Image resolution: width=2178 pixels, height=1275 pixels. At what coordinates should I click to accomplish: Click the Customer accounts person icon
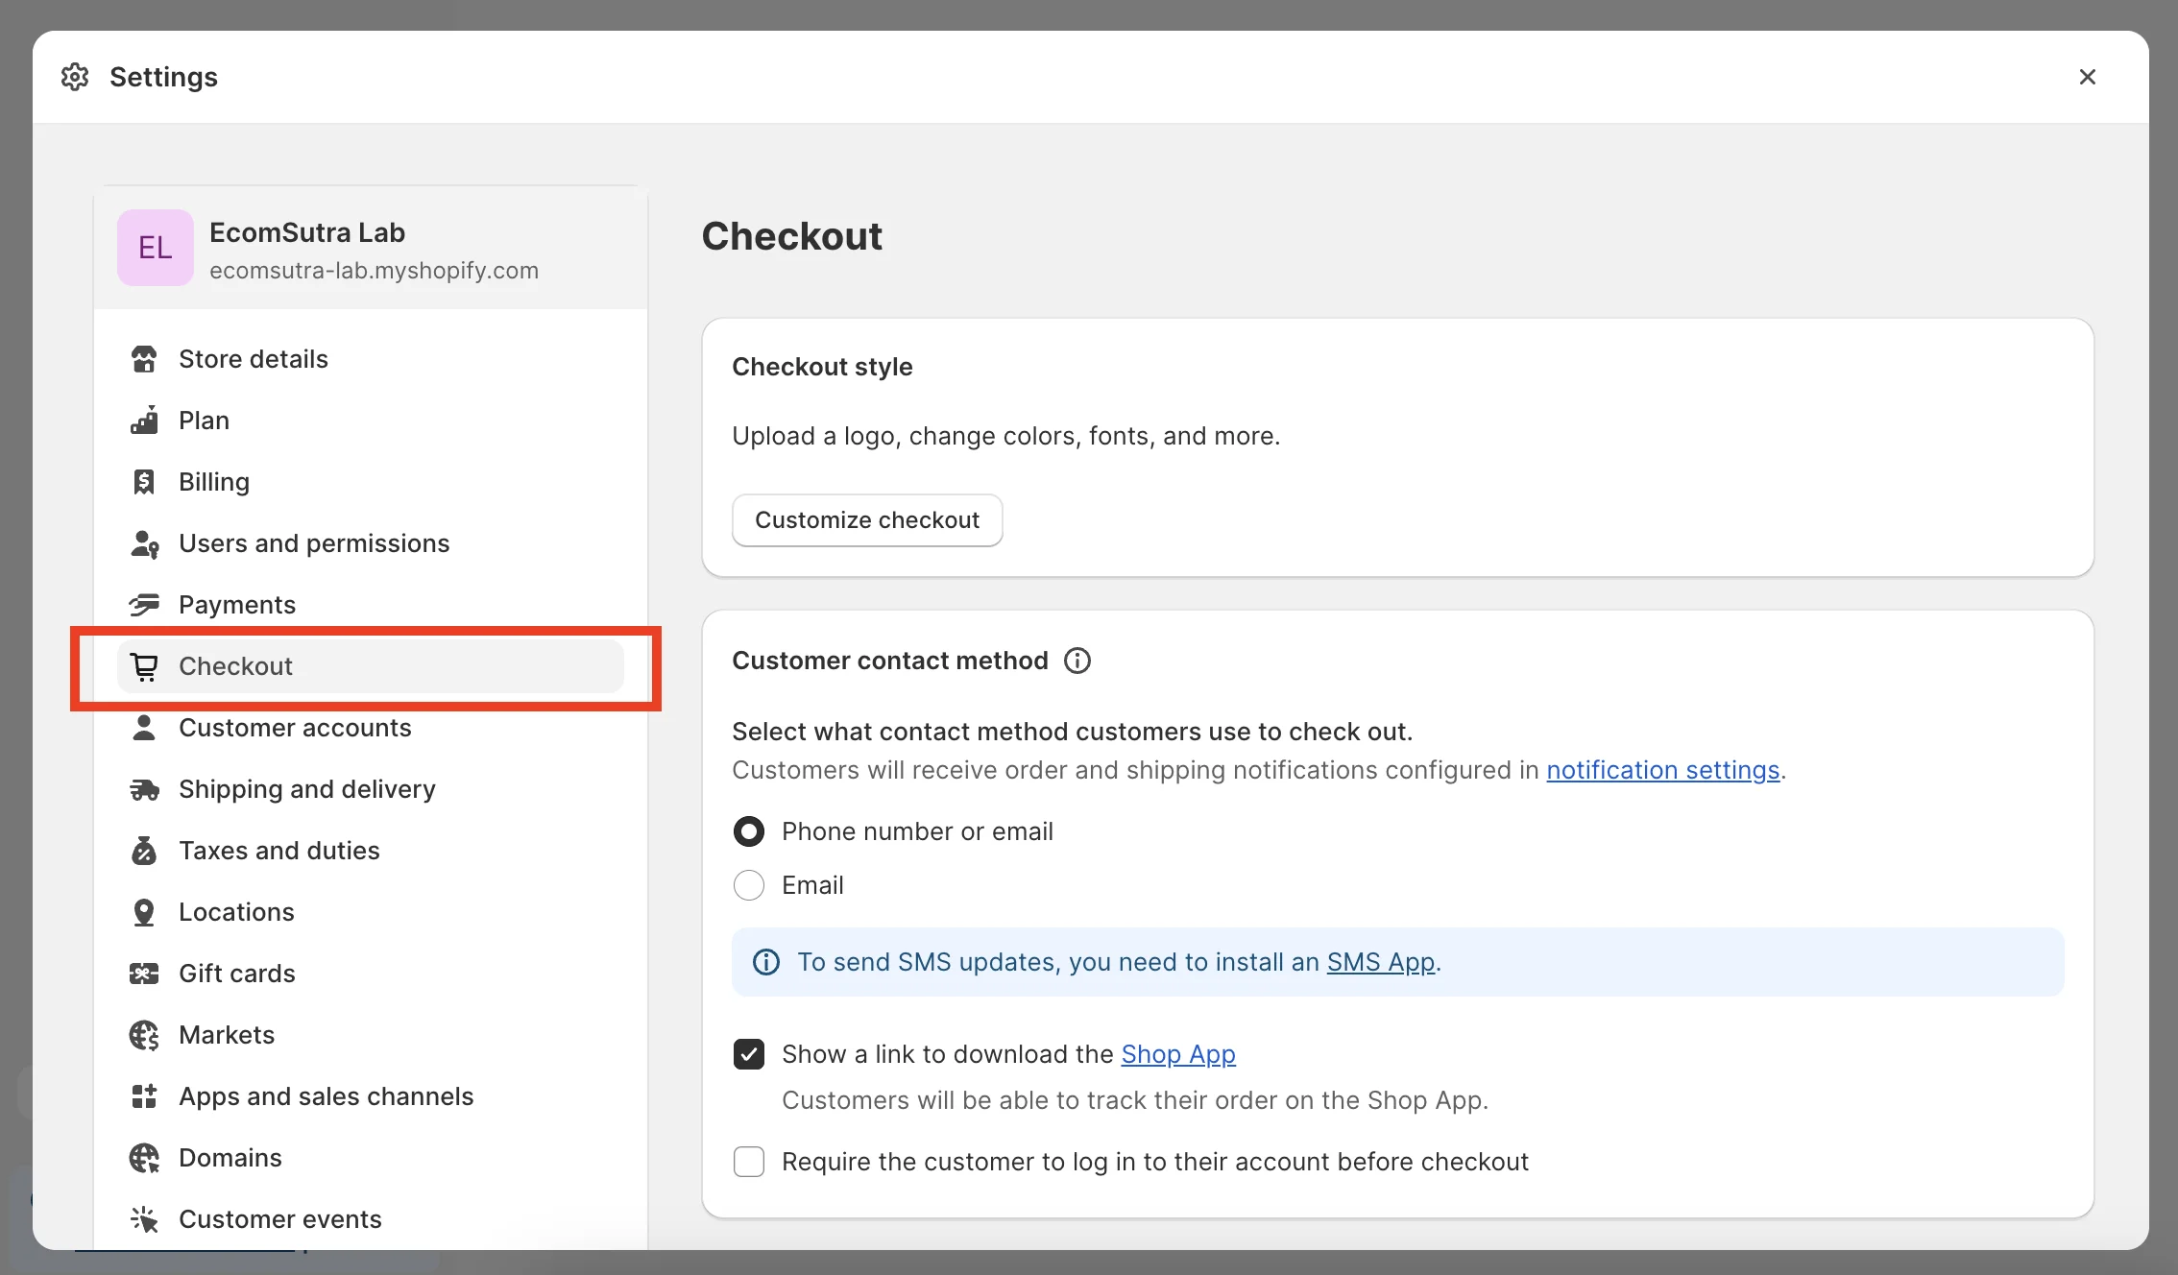(x=144, y=728)
